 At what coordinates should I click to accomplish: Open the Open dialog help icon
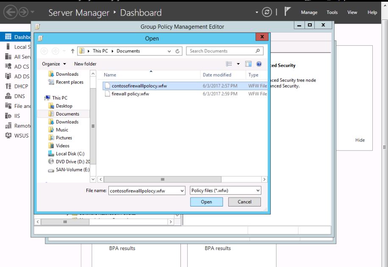(x=259, y=64)
